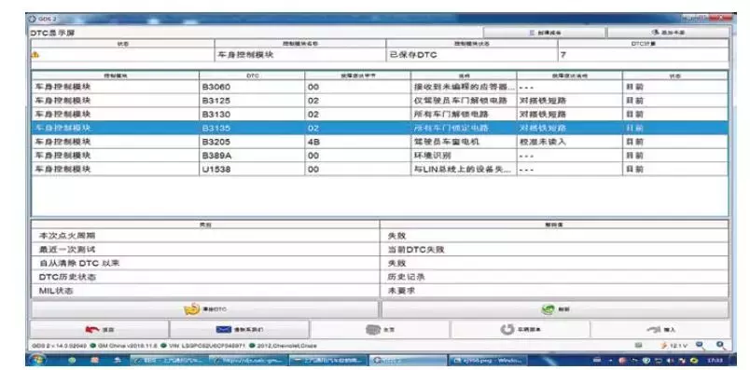Select the B3060 DTC row
The height and width of the screenshot is (370, 750).
[x=380, y=87]
